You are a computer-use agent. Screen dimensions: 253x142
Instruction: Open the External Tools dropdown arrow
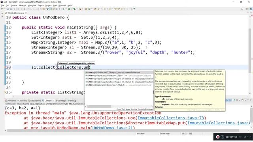tap(83, 9)
